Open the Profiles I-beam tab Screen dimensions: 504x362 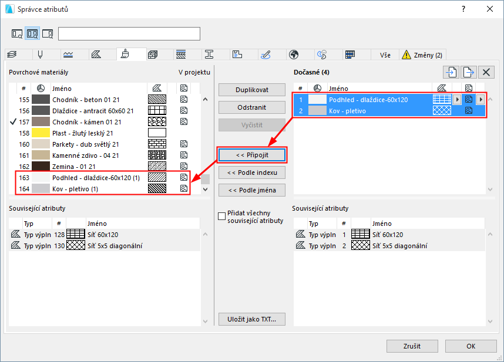click(x=209, y=55)
